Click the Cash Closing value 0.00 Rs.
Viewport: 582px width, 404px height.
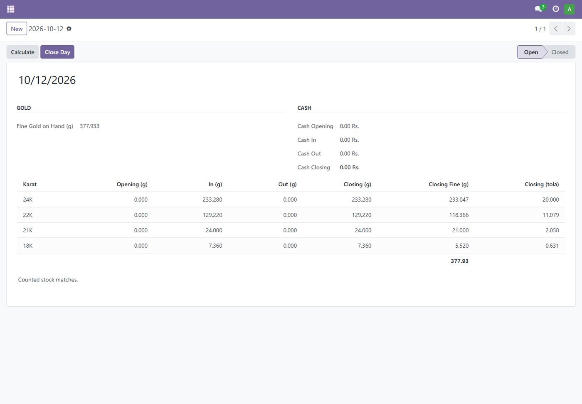[350, 167]
